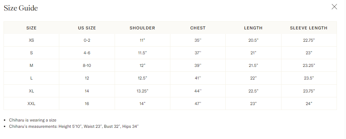Click the LENGTH column header

pyautogui.click(x=253, y=28)
